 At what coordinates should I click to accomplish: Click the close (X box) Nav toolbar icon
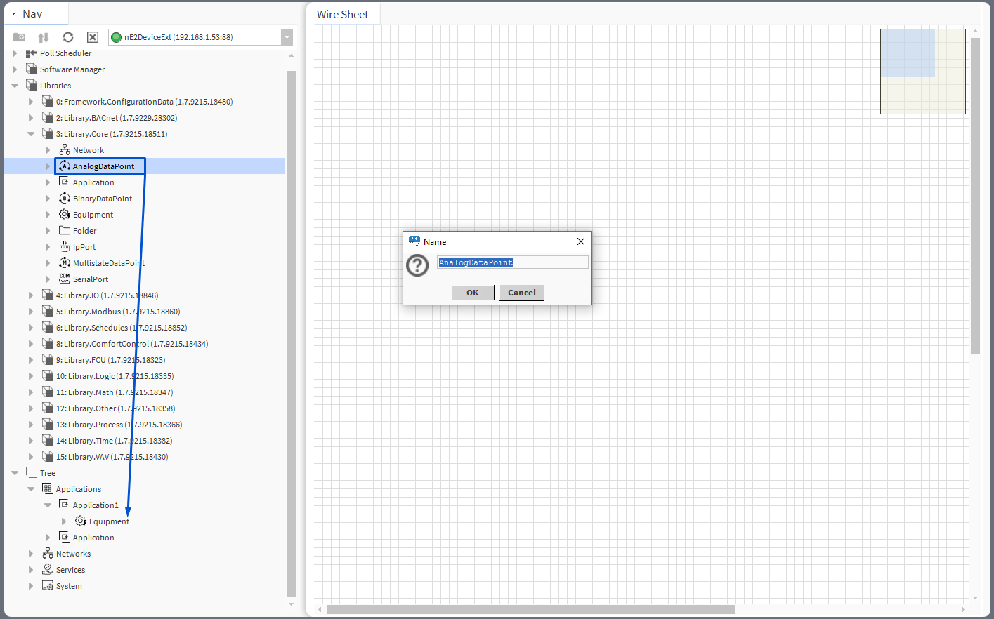pyautogui.click(x=93, y=37)
